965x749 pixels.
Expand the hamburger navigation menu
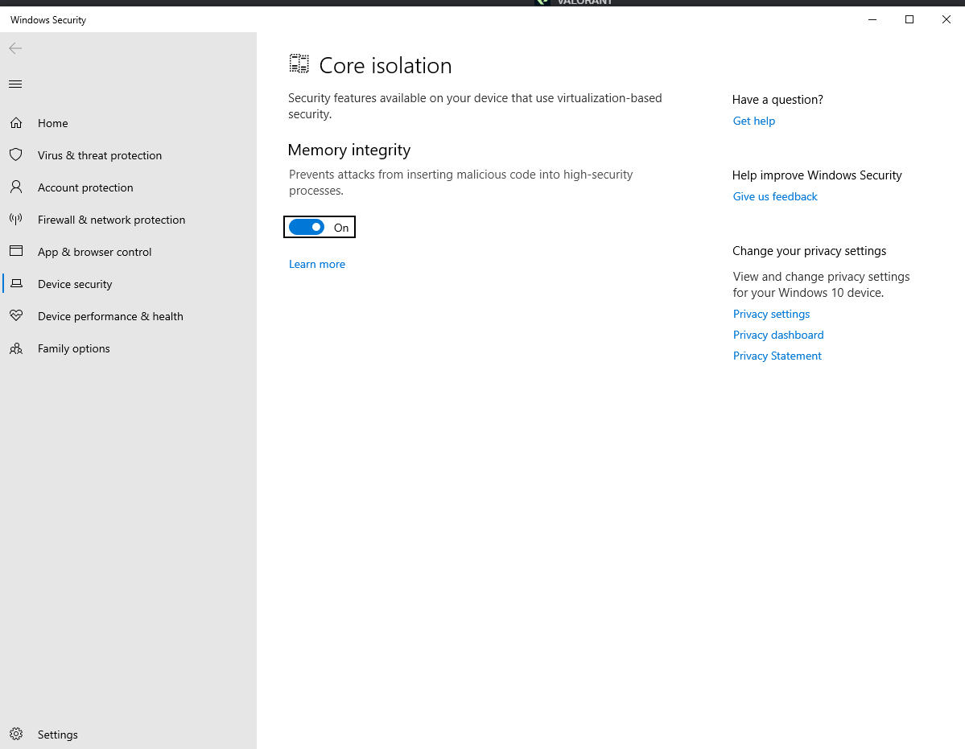click(15, 84)
